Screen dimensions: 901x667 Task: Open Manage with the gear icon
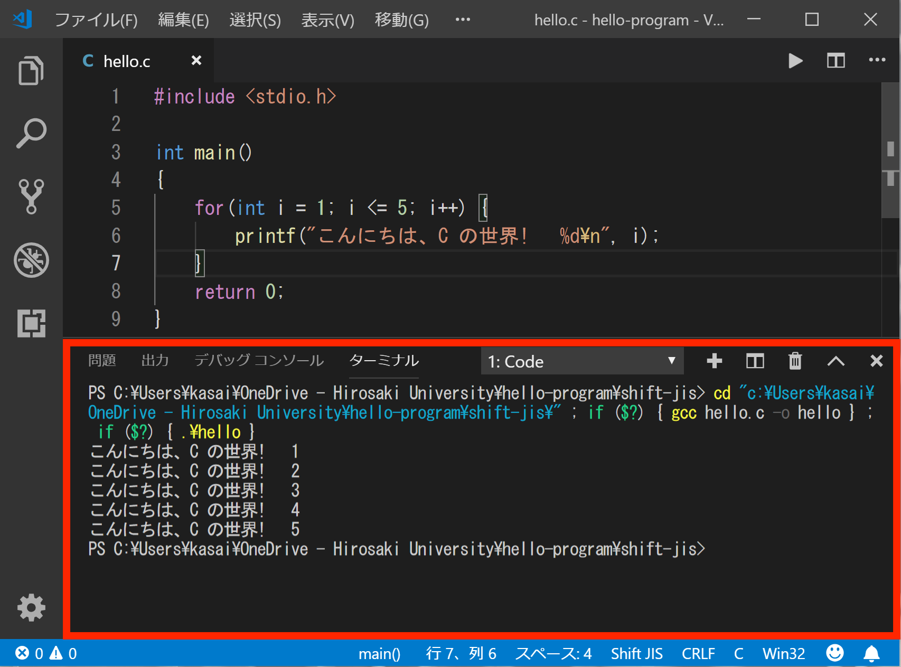[30, 607]
